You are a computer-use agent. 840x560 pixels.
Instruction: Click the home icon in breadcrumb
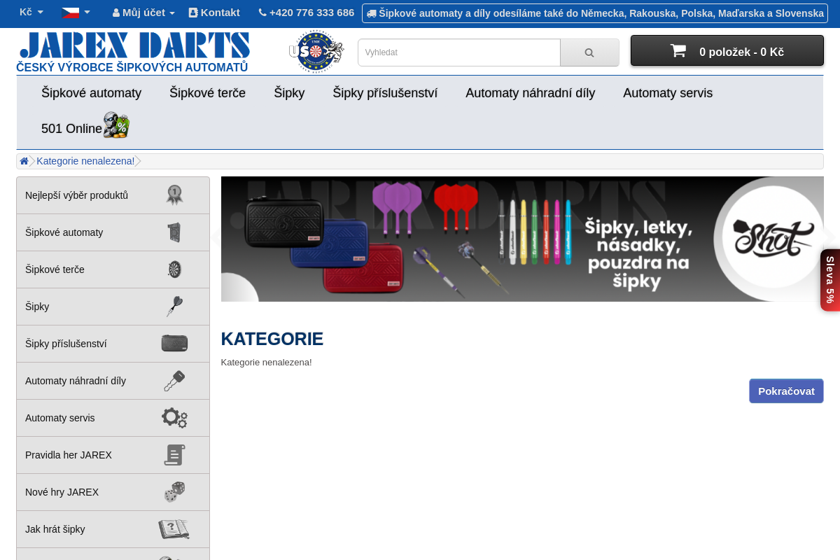[24, 161]
